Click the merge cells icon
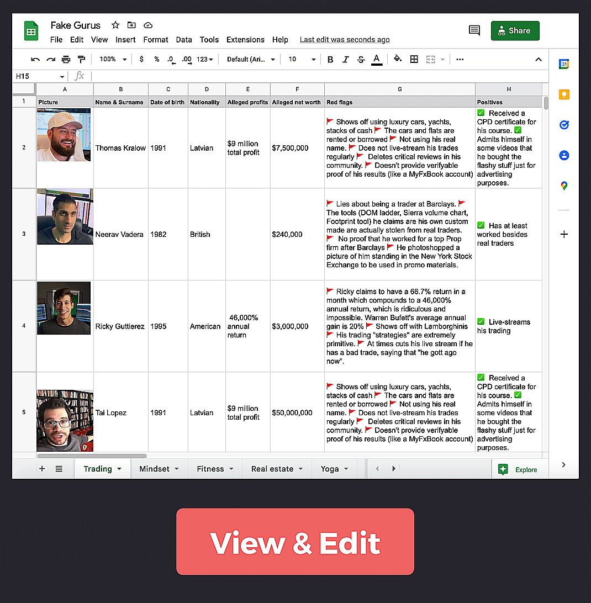The height and width of the screenshot is (603, 591). coord(431,59)
